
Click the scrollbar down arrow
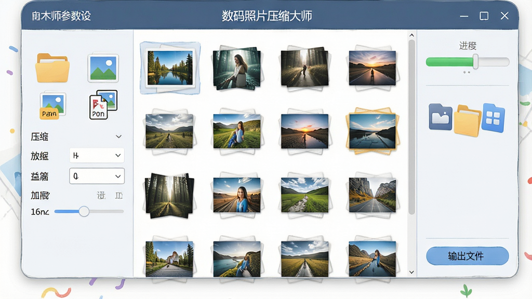tap(411, 272)
